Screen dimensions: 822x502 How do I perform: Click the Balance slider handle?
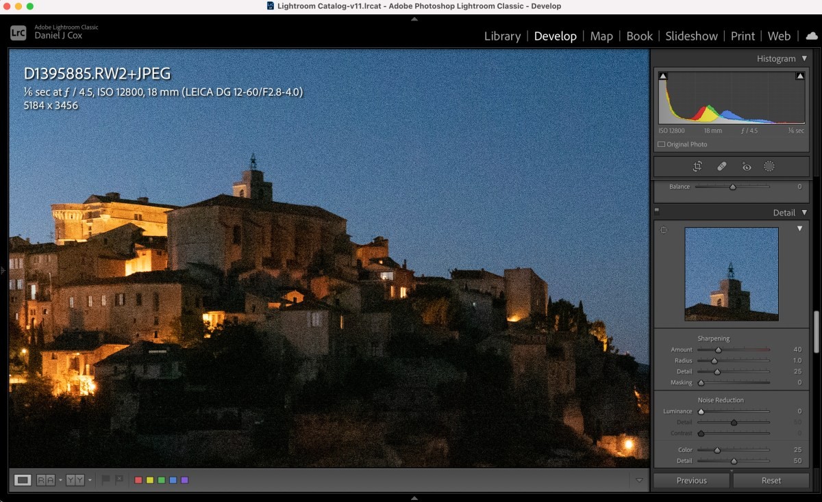(732, 187)
